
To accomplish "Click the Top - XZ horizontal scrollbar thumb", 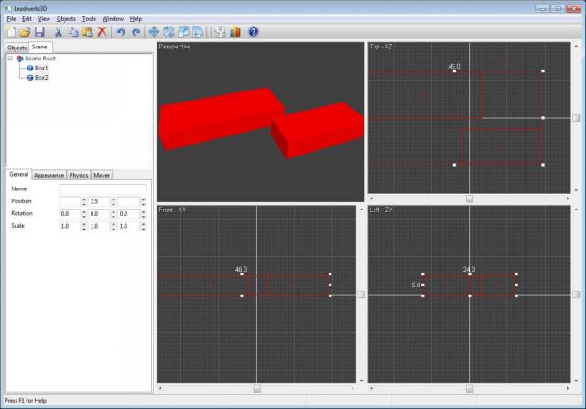I will [470, 198].
